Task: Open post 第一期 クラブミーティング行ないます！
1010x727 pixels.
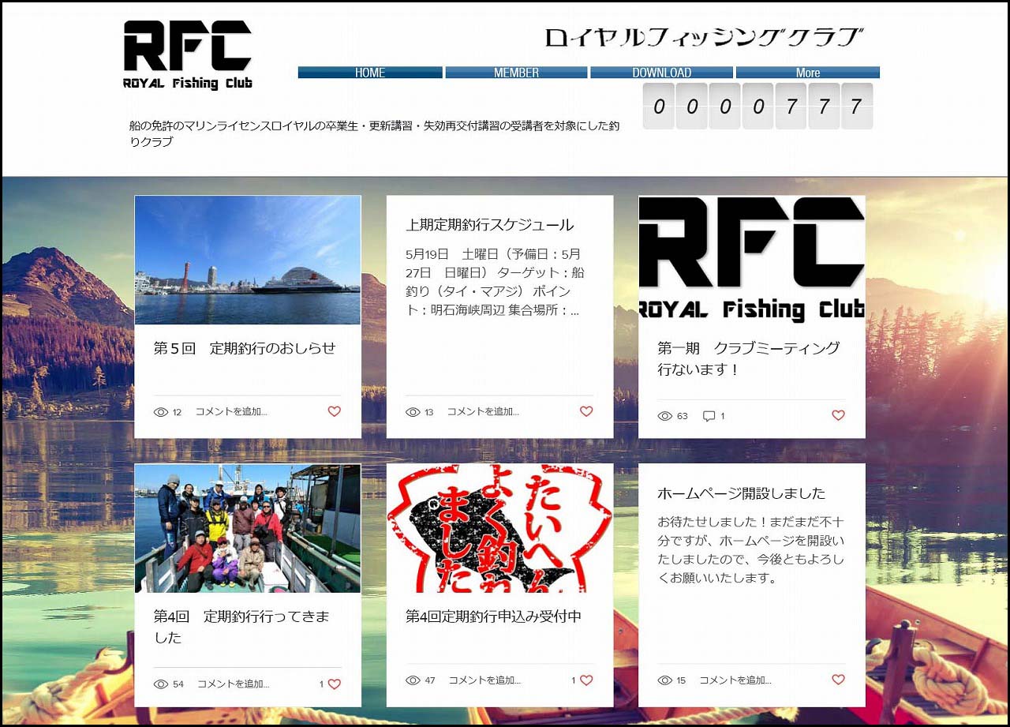Action: click(749, 358)
